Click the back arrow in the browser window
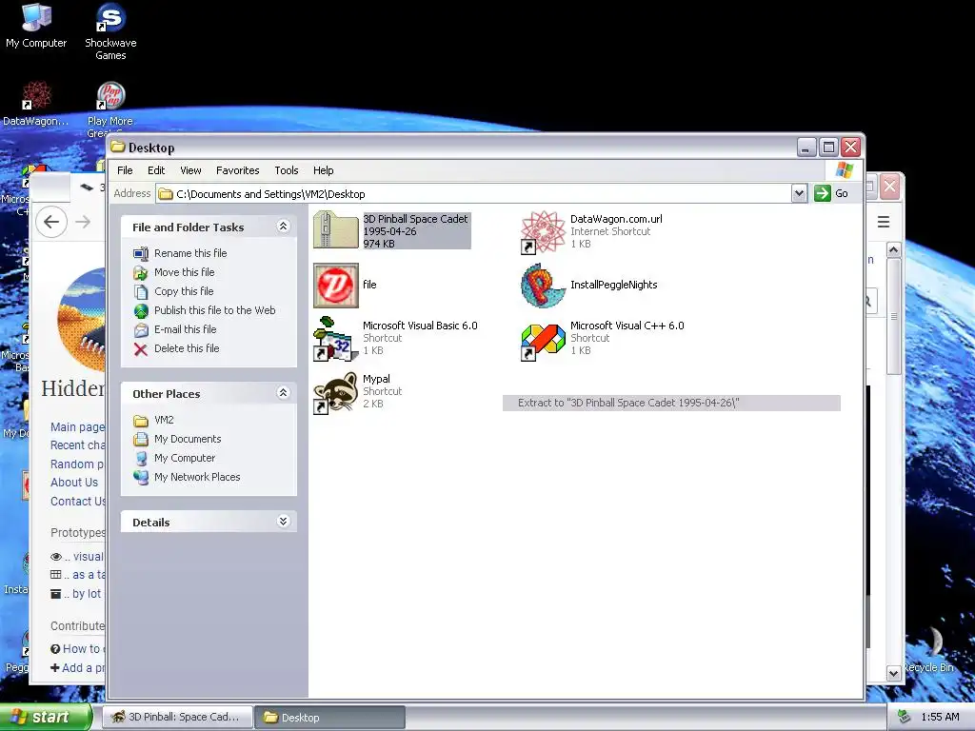Image resolution: width=975 pixels, height=731 pixels. pos(51,221)
